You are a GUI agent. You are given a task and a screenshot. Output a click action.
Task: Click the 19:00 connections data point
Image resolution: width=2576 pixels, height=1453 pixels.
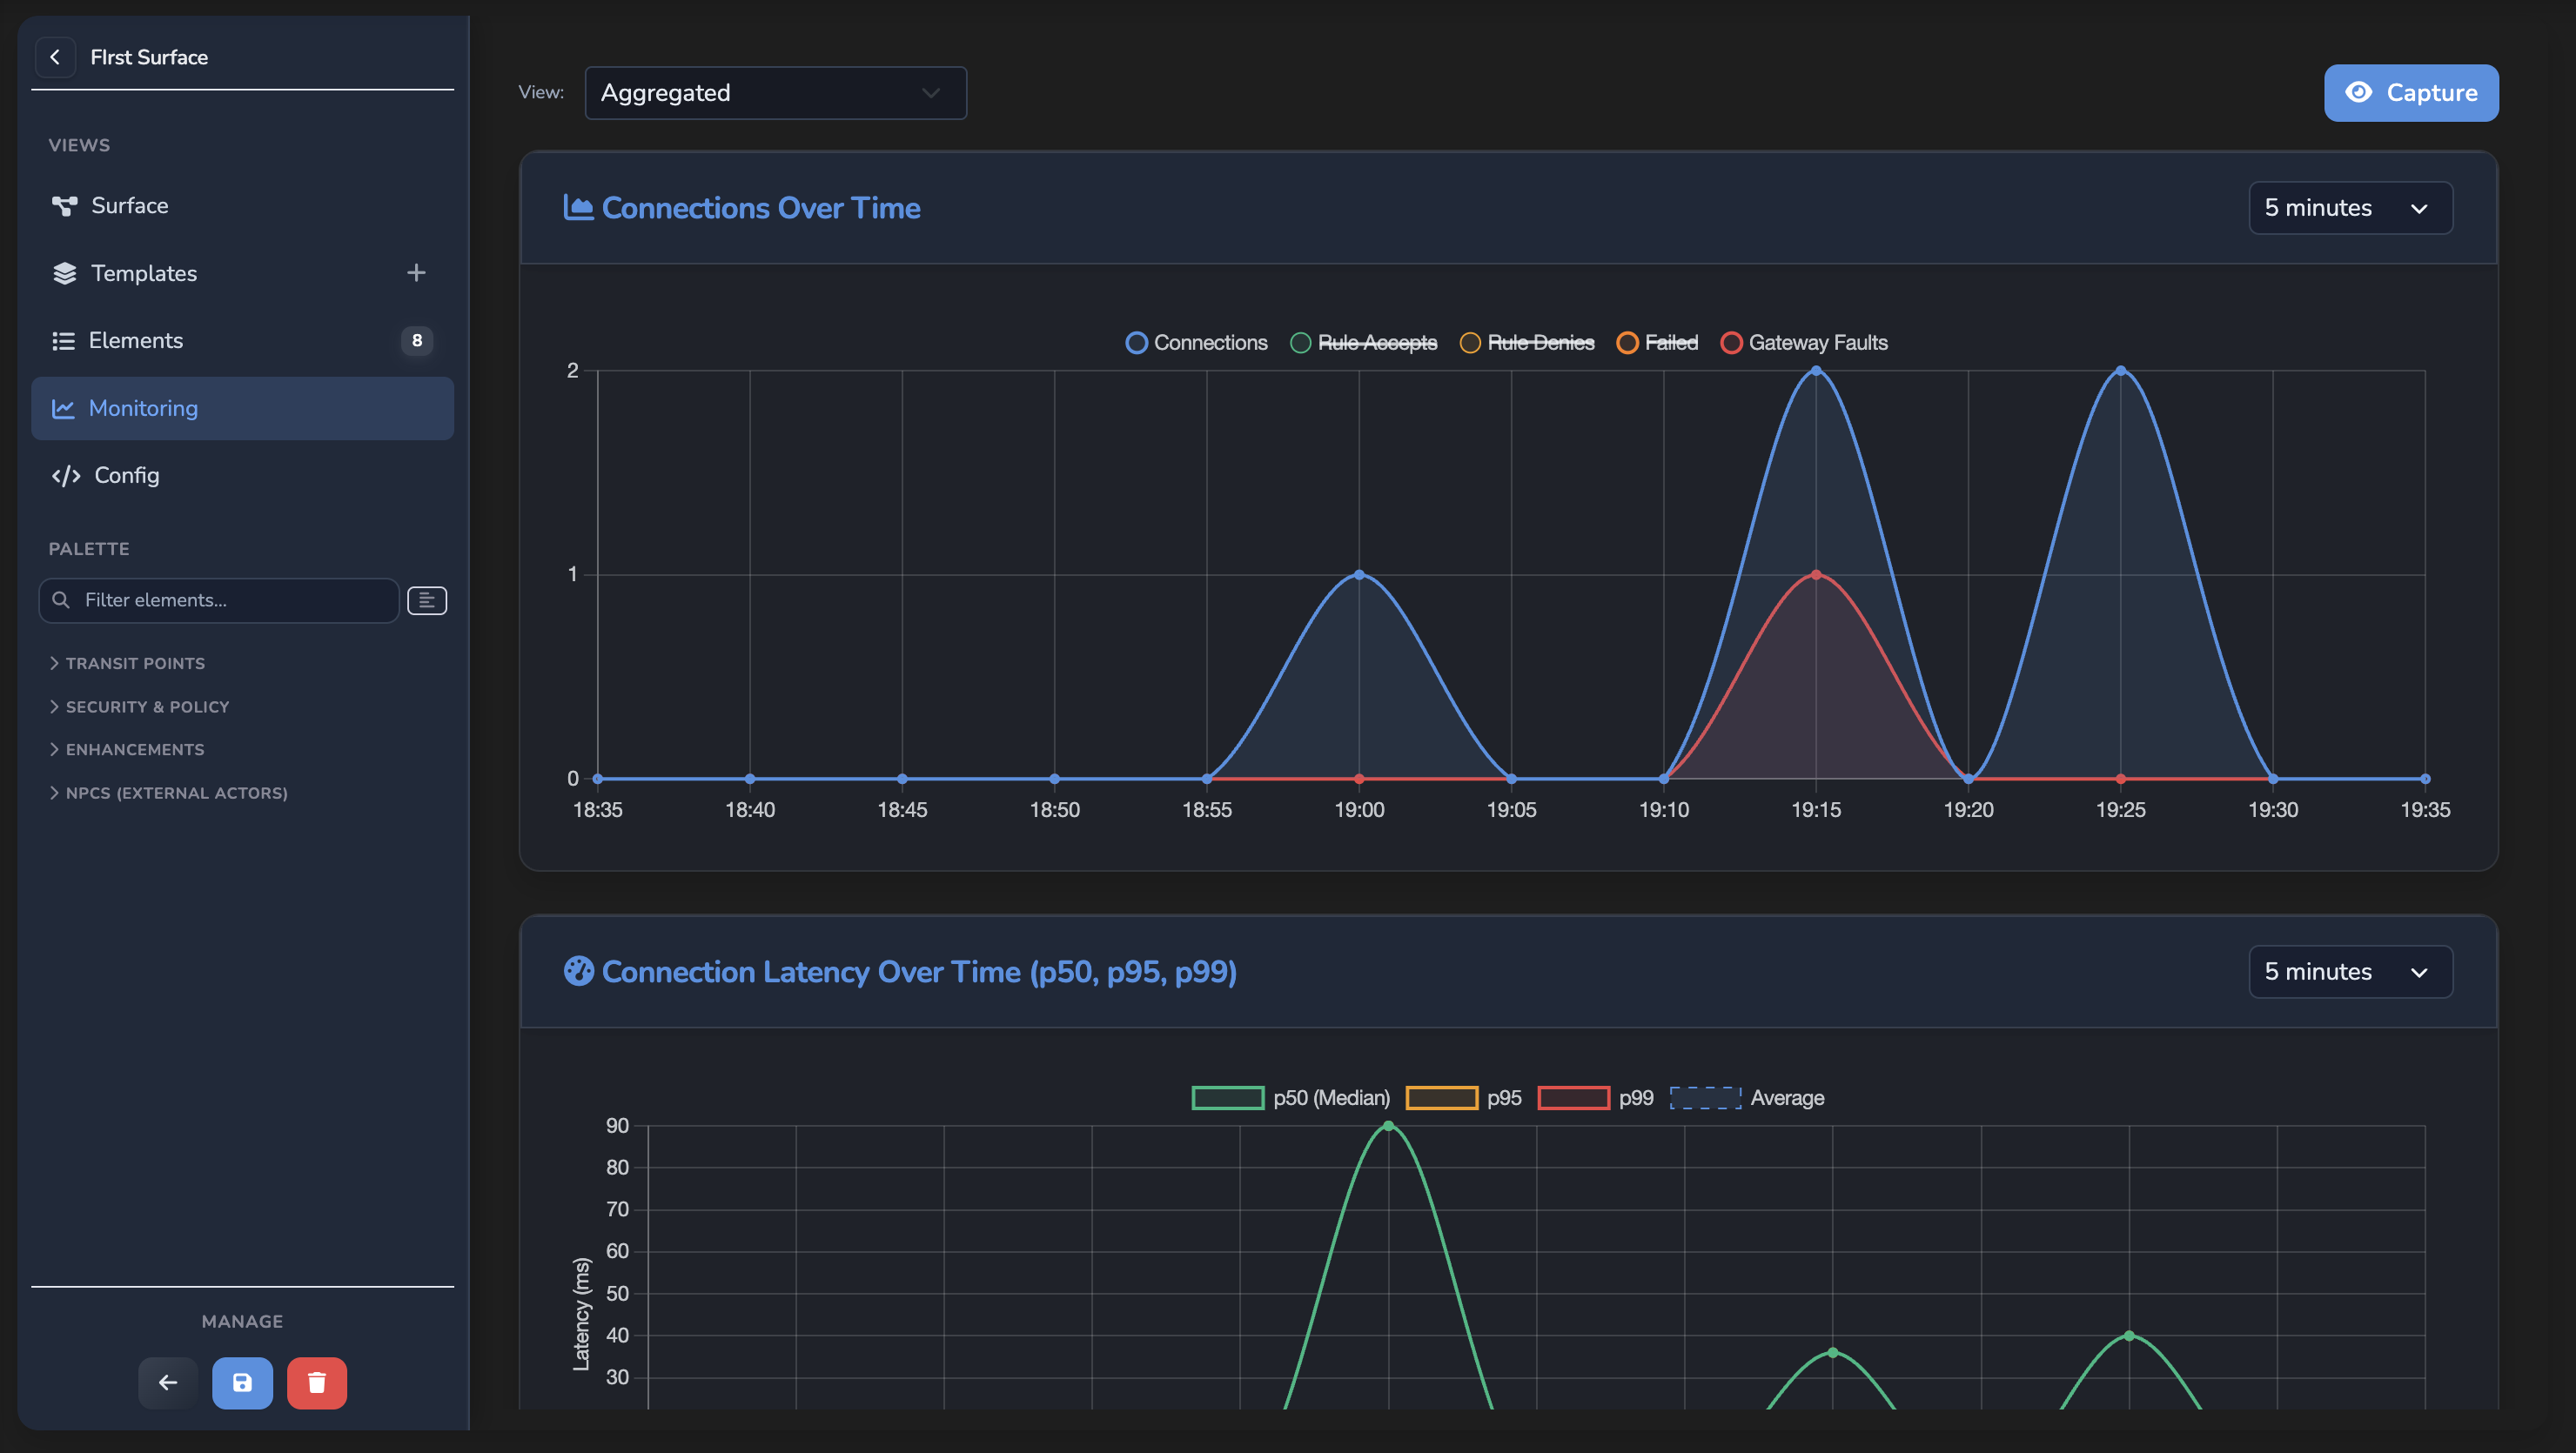coord(1359,575)
